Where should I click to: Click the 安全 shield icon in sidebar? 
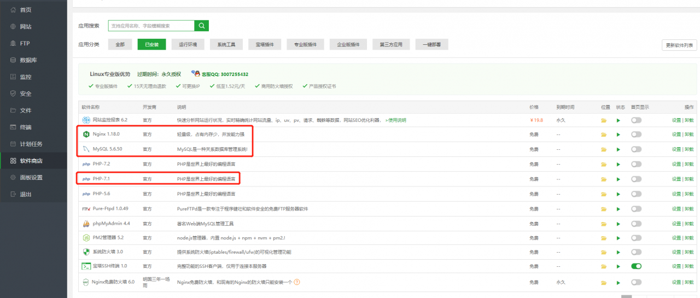click(13, 94)
